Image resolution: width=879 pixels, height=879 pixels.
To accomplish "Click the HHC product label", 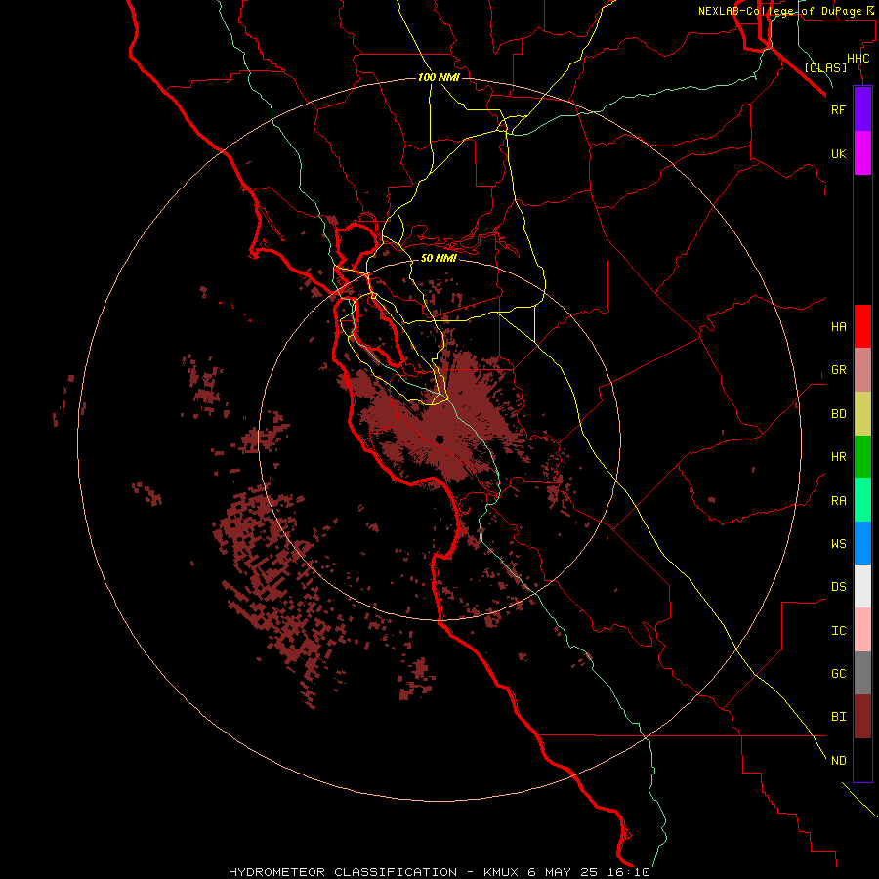I will coord(858,59).
